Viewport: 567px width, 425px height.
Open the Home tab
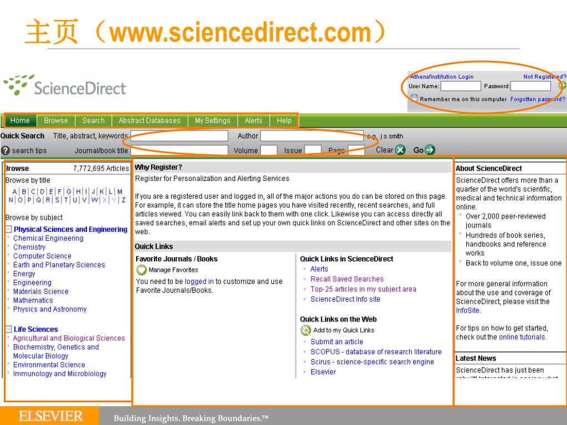pos(20,120)
